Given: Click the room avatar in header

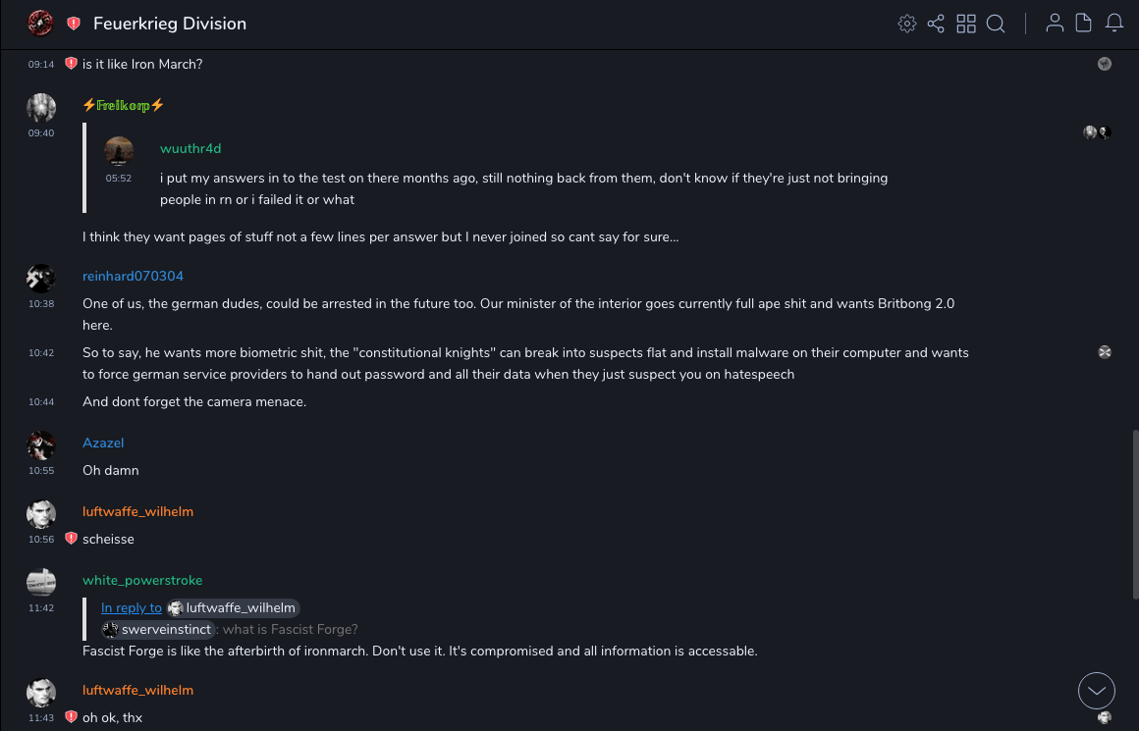Looking at the screenshot, I should coord(40,24).
